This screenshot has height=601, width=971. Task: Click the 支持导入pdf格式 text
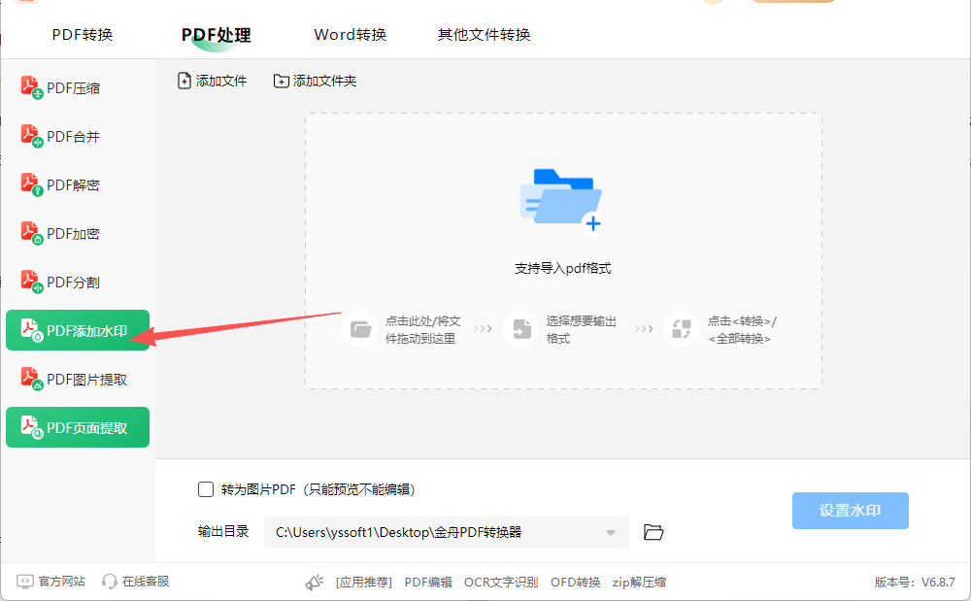pyautogui.click(x=563, y=269)
